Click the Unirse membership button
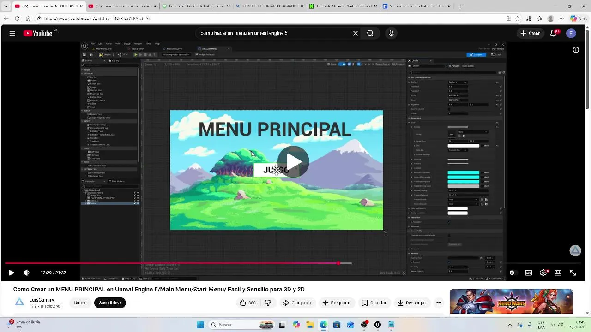This screenshot has width=591, height=332. 80,303
